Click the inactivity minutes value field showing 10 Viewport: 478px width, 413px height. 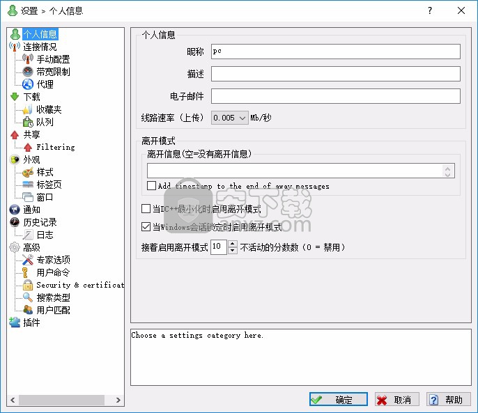tap(219, 247)
